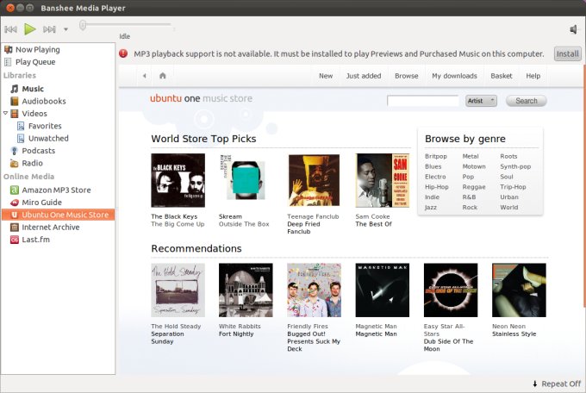Open Friendly Fires album cover
The image size is (586, 393).
click(x=314, y=290)
